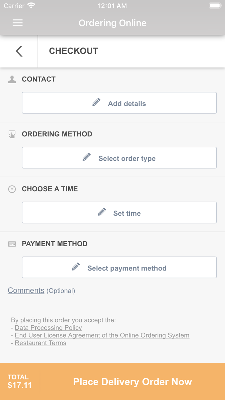Expand the Comments optional section

pos(26,290)
